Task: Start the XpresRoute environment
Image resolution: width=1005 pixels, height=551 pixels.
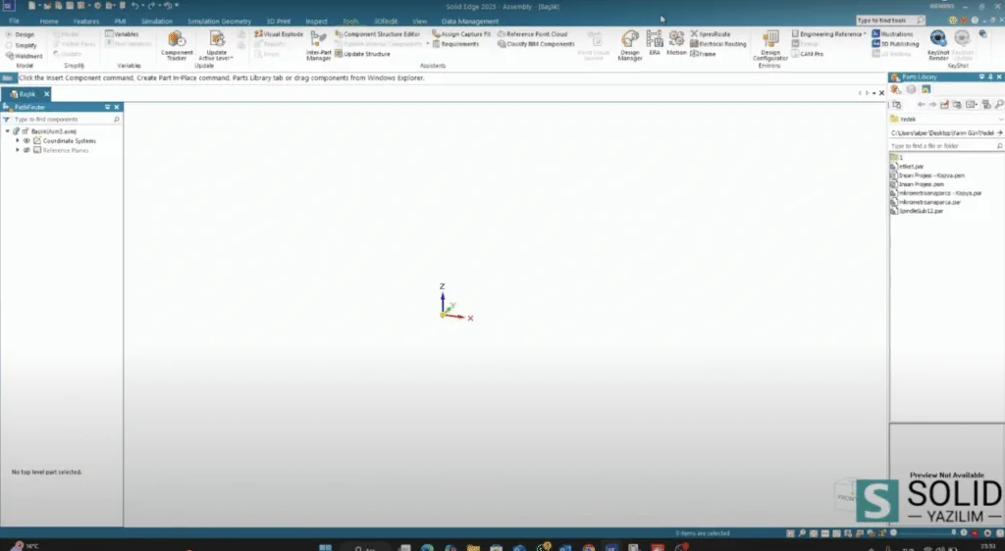Action: pos(711,34)
